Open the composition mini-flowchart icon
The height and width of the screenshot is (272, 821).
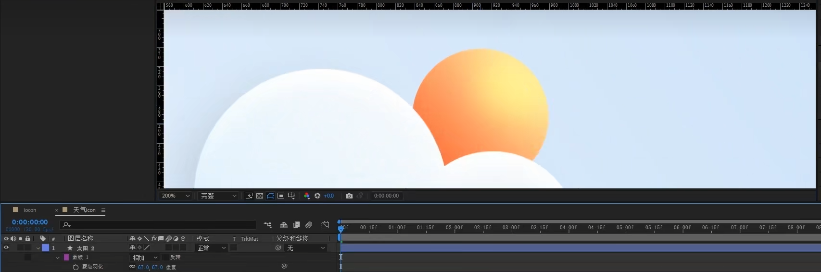(x=268, y=224)
